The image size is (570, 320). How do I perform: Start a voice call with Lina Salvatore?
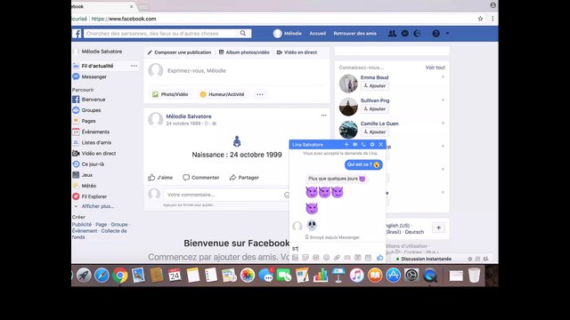coord(363,144)
